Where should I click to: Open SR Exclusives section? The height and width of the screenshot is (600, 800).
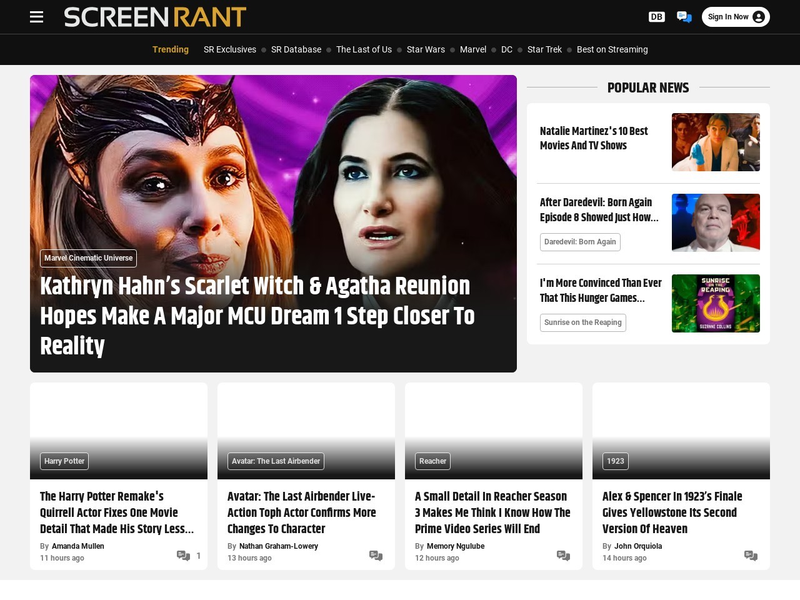click(x=230, y=49)
